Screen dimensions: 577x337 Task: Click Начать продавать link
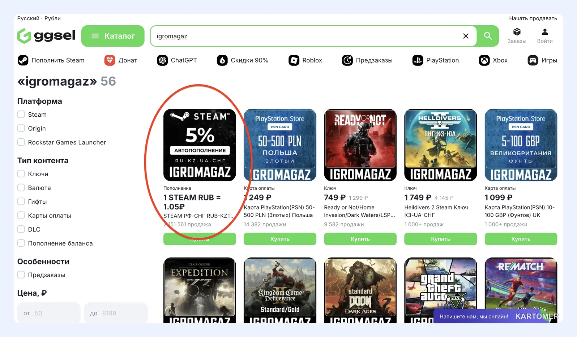533,18
